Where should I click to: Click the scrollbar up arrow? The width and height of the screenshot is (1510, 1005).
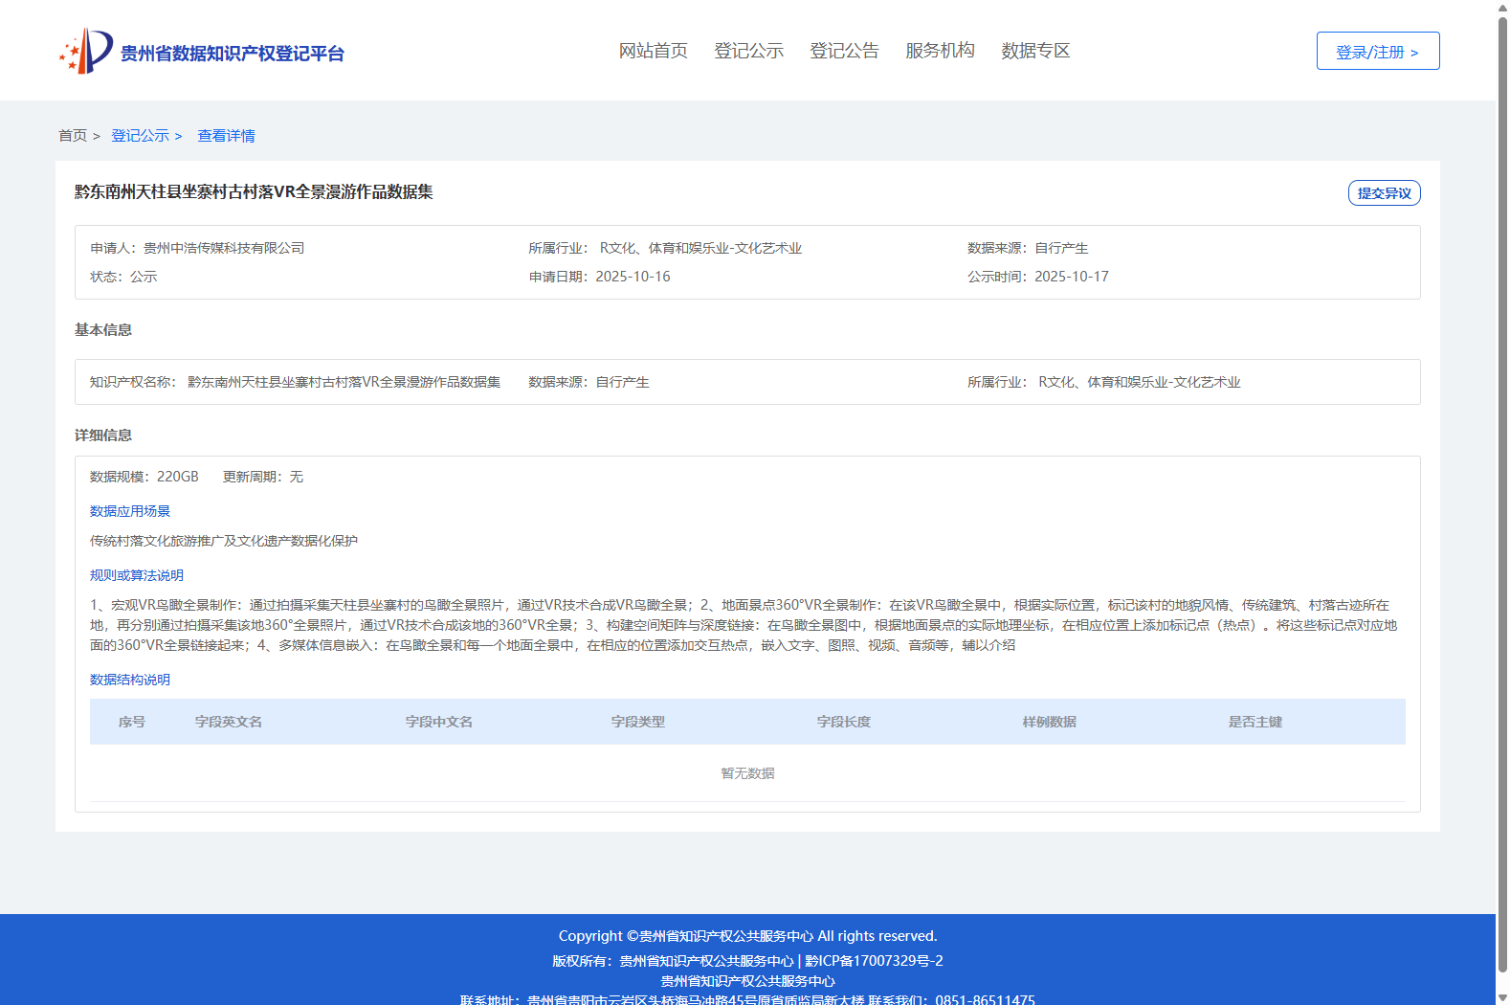[1502, 7]
